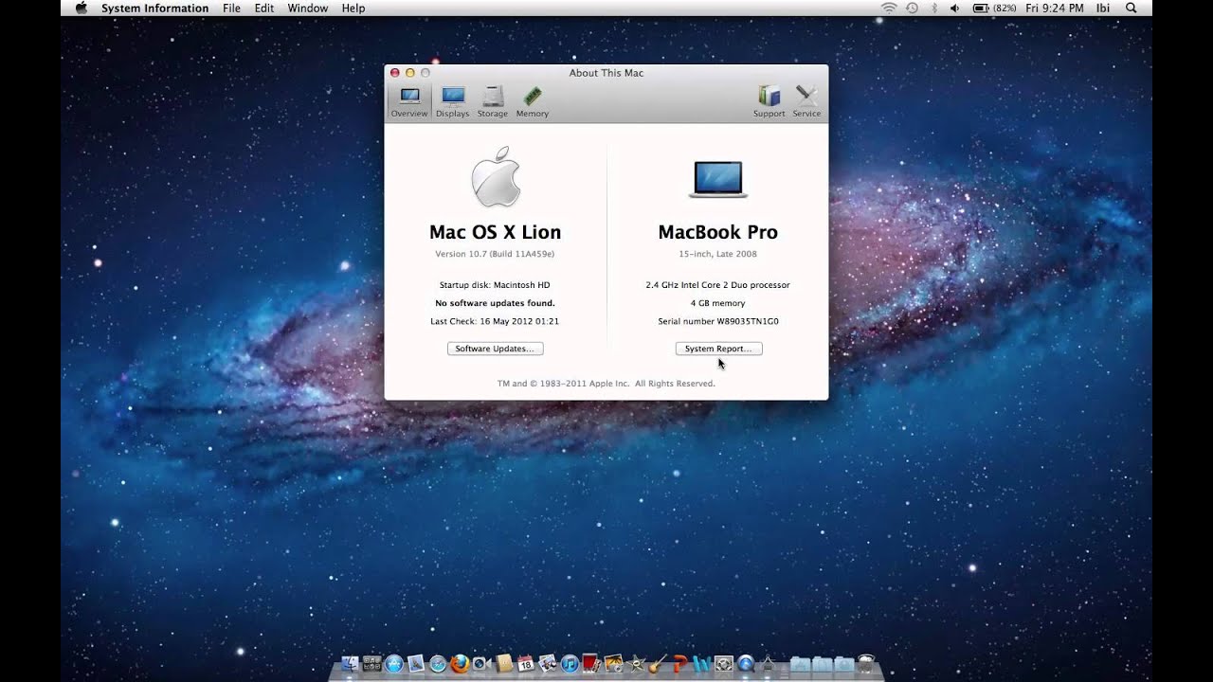
Task: Open Mission Control from the Dock
Action: click(371, 664)
